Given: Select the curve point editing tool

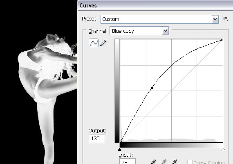Looking at the screenshot, I should (94, 43).
